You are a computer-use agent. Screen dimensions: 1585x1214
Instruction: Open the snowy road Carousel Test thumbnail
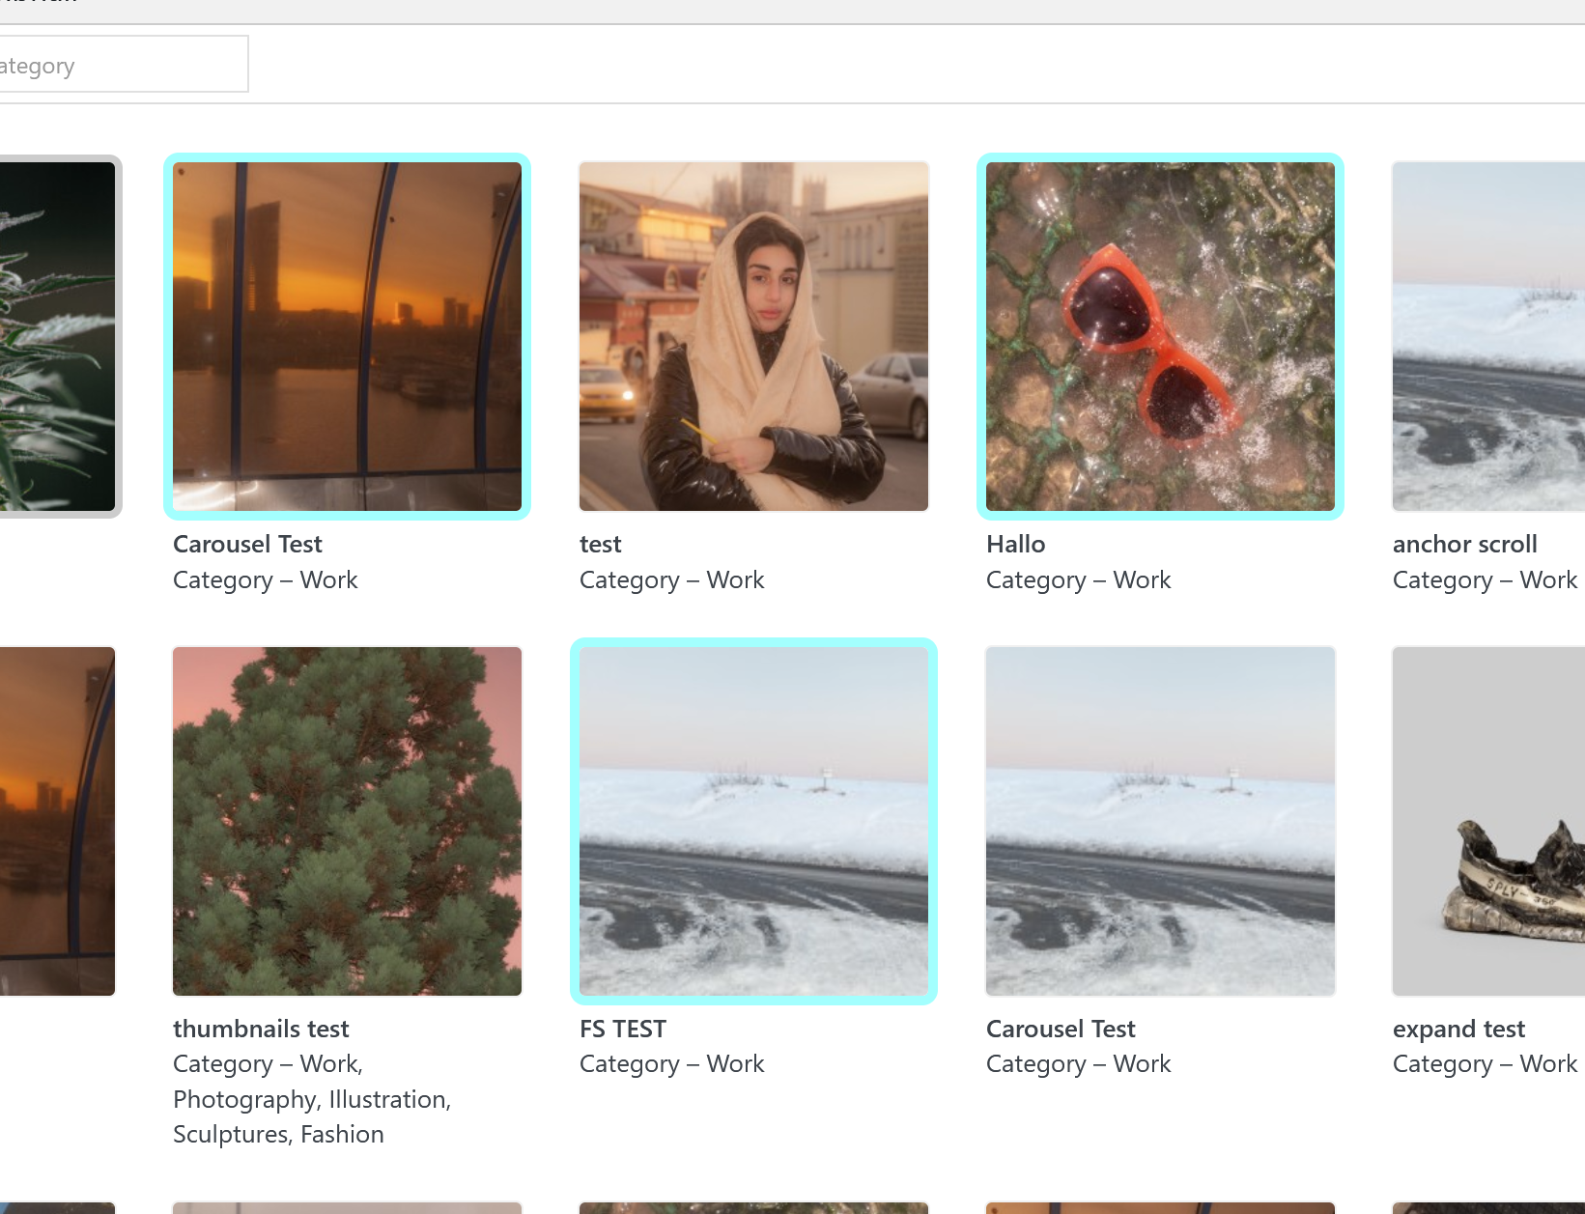coord(1160,821)
